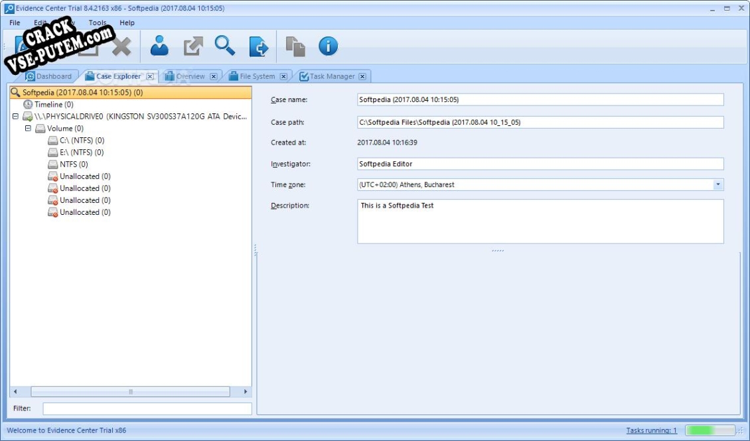Collapse the PHYSICALDRIVE0 tree node
750x441 pixels.
[15, 116]
